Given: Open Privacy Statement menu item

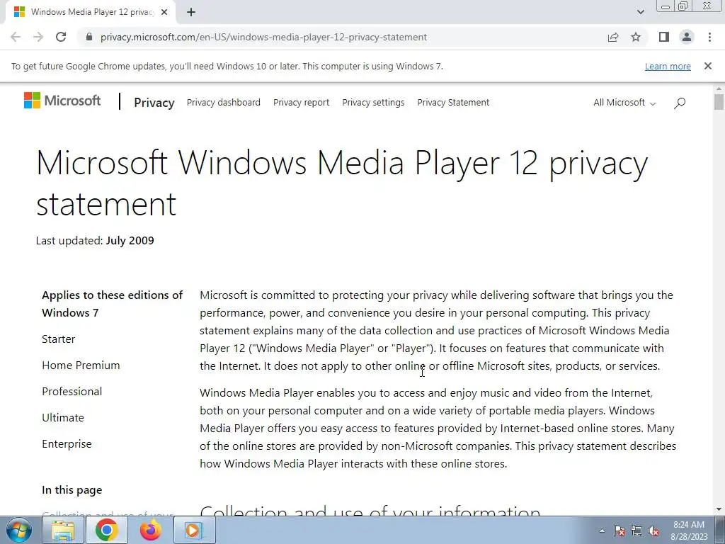Looking at the screenshot, I should tap(453, 102).
